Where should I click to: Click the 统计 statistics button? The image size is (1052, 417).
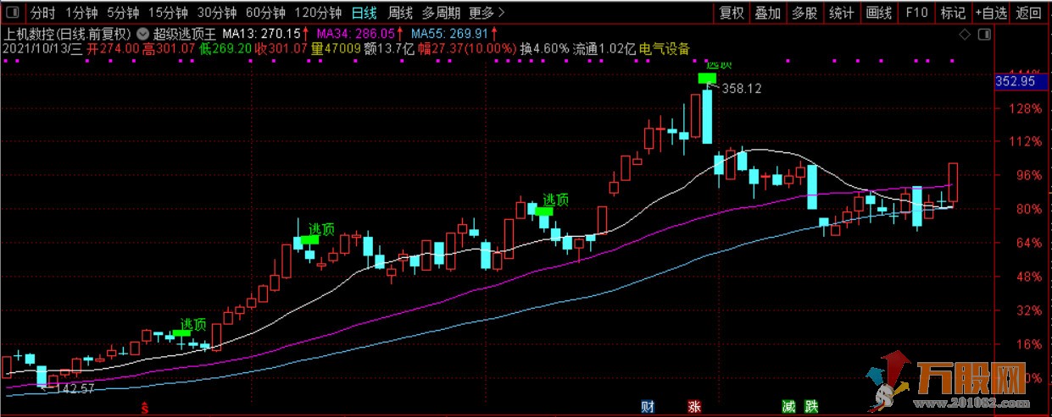[x=842, y=13]
